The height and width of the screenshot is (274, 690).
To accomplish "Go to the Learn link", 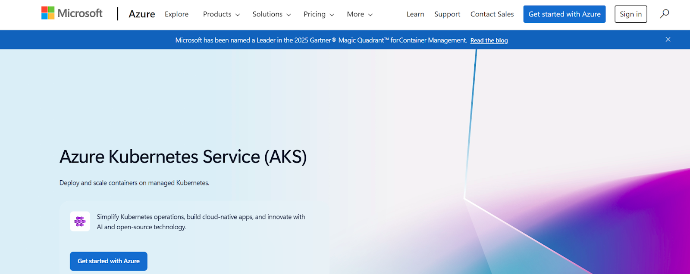I will coord(415,14).
